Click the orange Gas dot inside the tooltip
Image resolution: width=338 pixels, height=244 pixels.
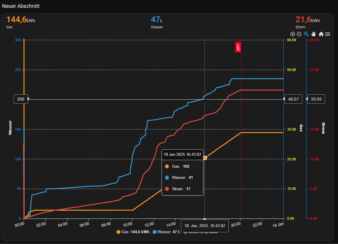[x=167, y=166]
